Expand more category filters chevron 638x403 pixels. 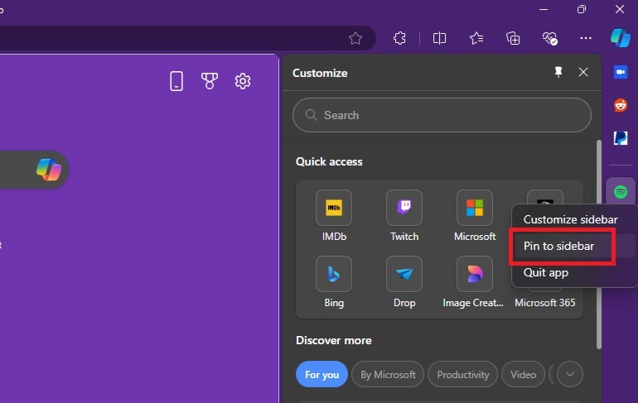click(570, 374)
